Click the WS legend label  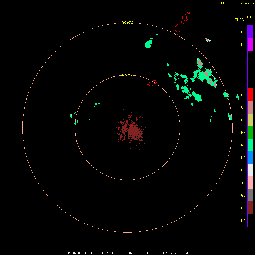pos(243,158)
